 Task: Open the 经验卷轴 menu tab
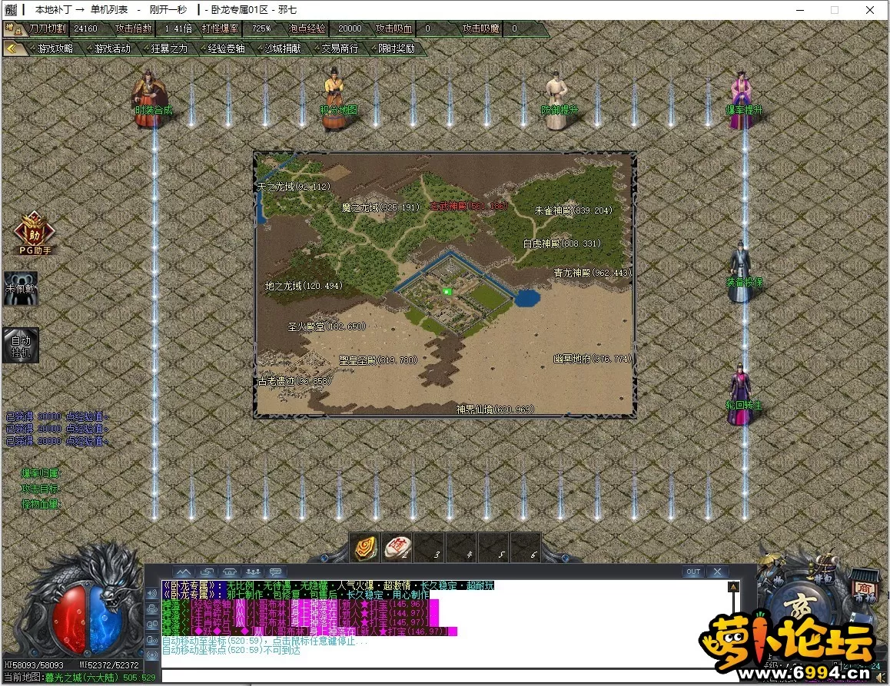click(x=226, y=49)
